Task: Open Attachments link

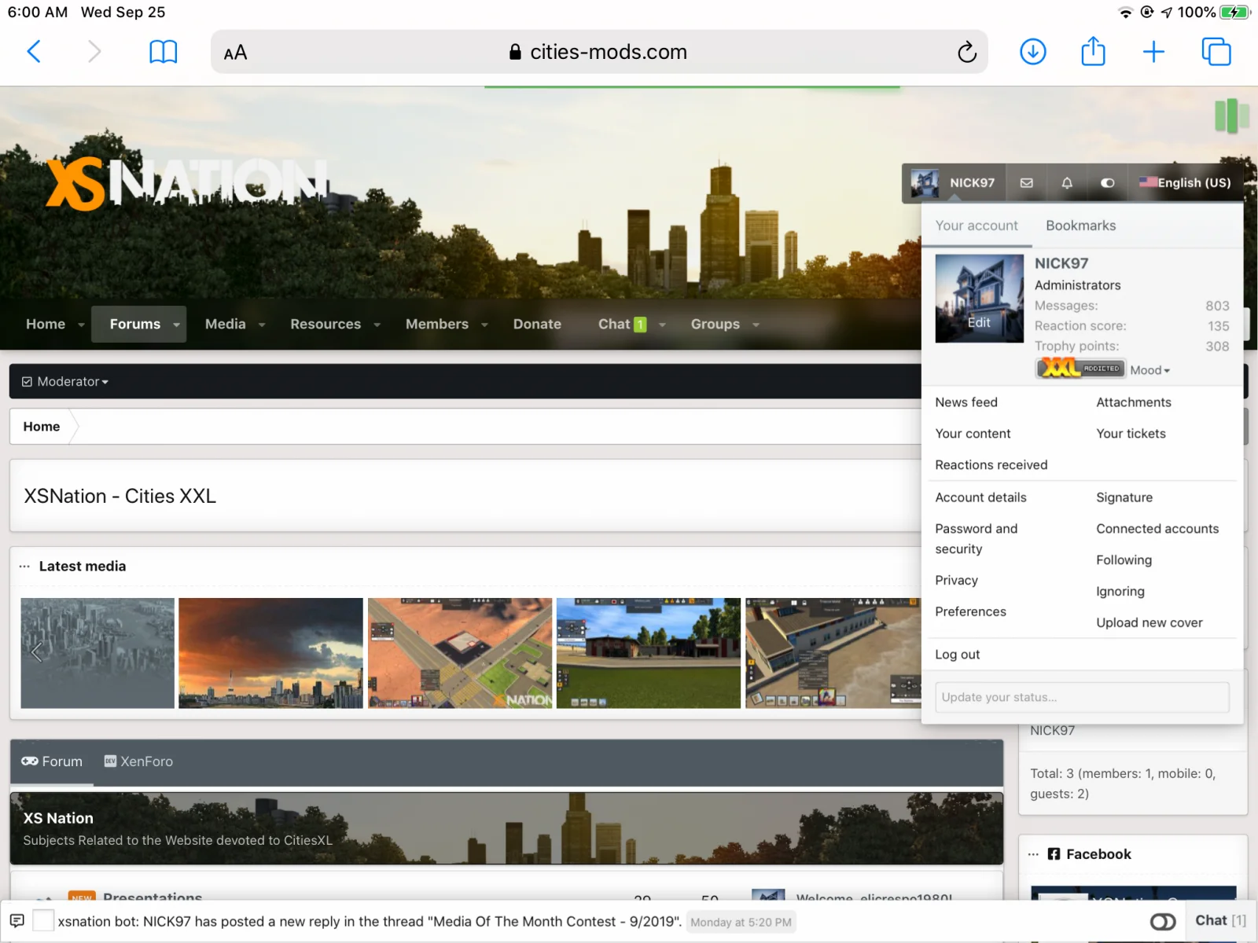Action: [1134, 402]
